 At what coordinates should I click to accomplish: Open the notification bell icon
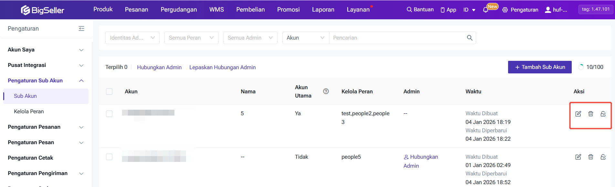pos(485,10)
